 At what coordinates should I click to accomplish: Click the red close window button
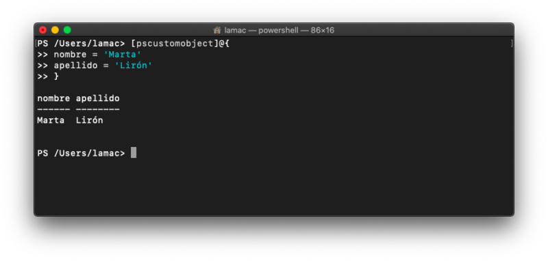(42, 30)
